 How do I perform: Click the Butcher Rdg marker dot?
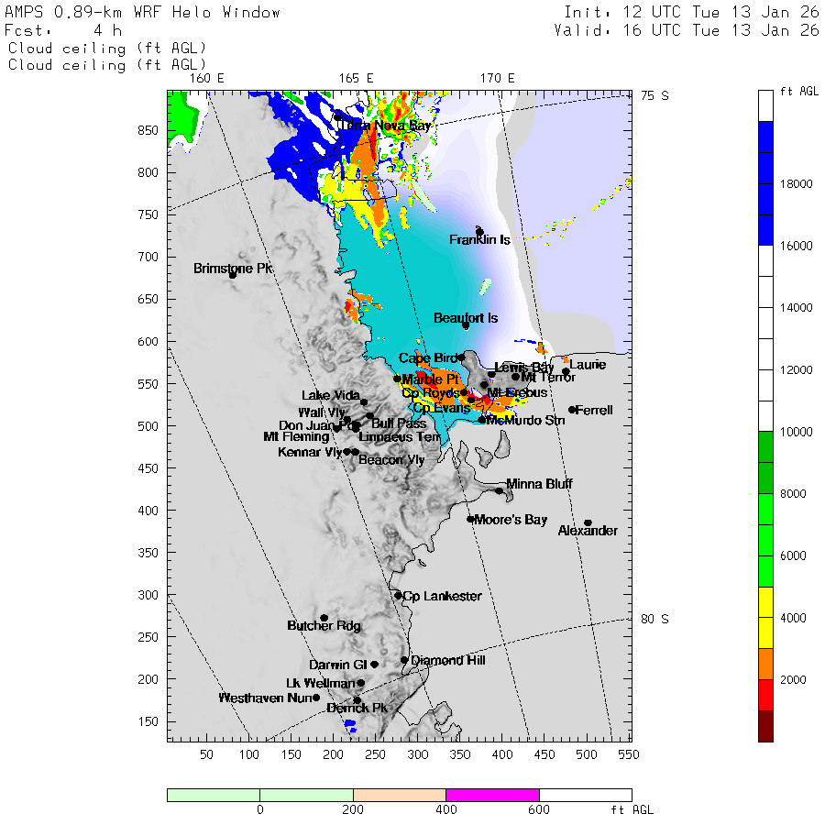pos(324,618)
